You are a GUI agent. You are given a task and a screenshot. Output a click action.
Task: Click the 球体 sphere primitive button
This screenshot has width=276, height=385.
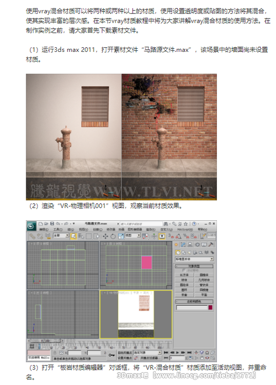(184, 280)
